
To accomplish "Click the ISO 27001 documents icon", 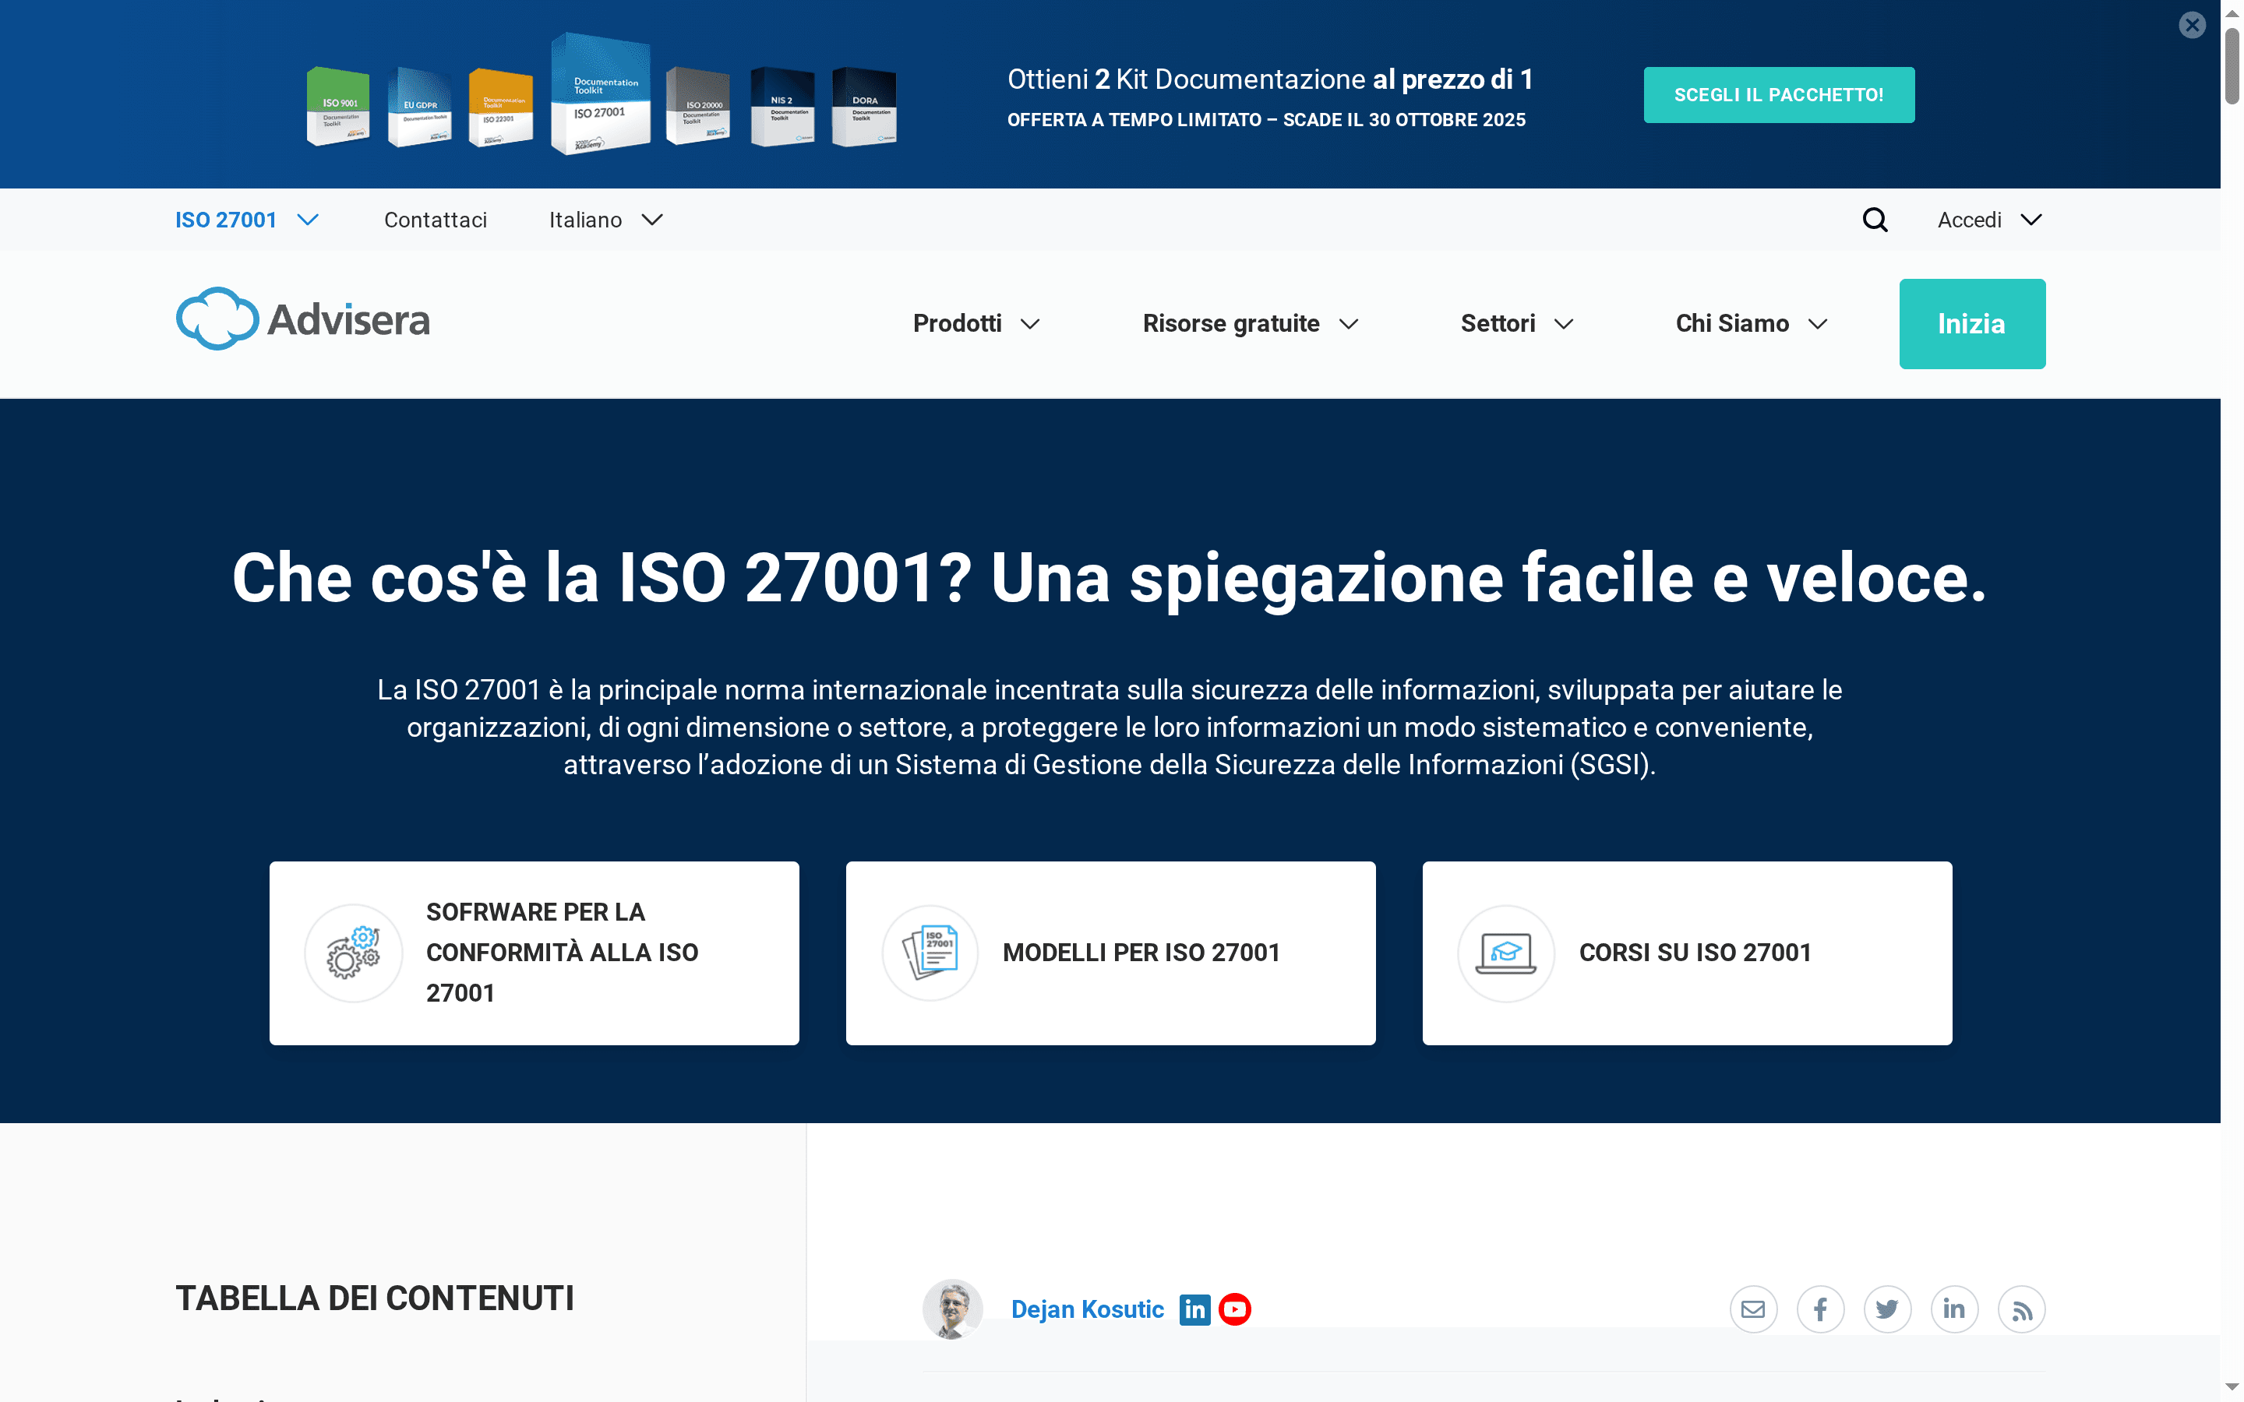I will (930, 953).
